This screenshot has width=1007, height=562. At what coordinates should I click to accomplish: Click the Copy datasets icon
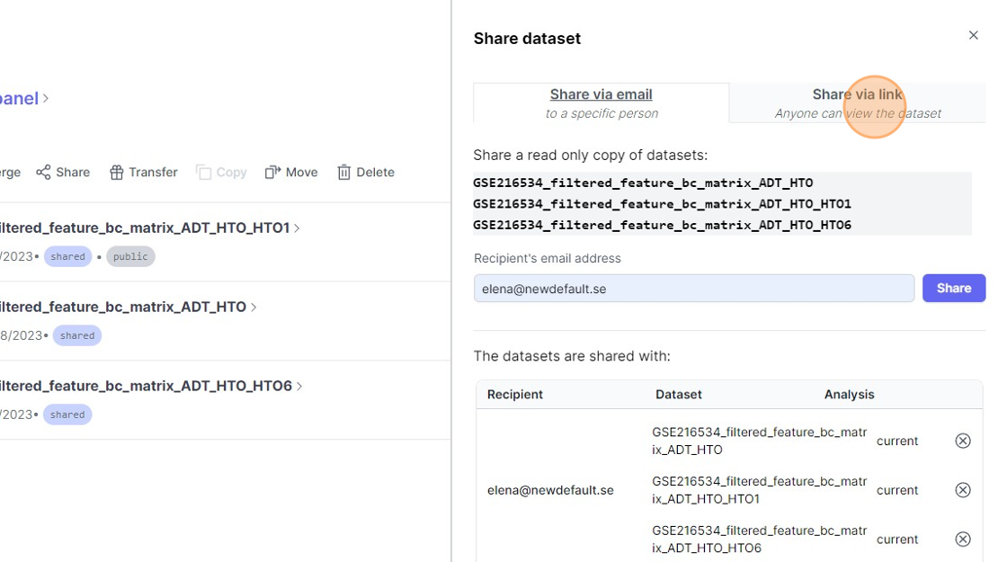(x=204, y=173)
